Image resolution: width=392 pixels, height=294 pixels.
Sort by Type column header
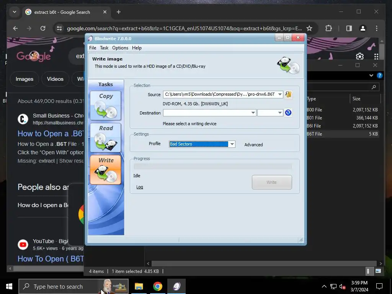pos(328,99)
